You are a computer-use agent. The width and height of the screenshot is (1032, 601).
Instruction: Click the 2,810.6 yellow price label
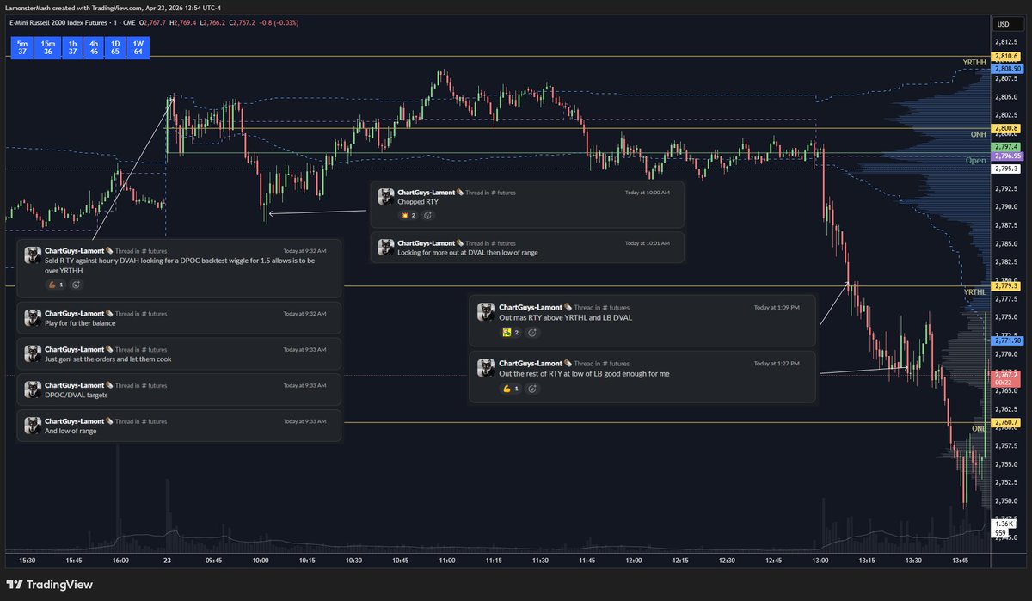1007,56
